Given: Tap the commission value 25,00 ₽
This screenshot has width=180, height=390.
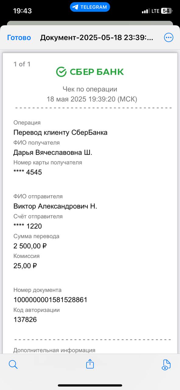Looking at the screenshot, I should click(25, 266).
